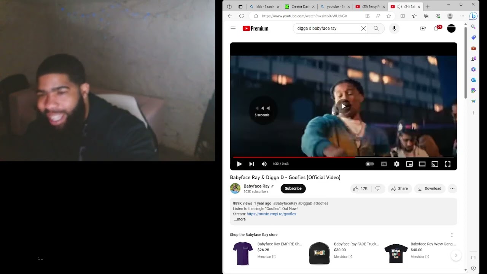487x274 pixels.
Task: Open Outlook in the Edge sidebar
Action: coord(473,80)
